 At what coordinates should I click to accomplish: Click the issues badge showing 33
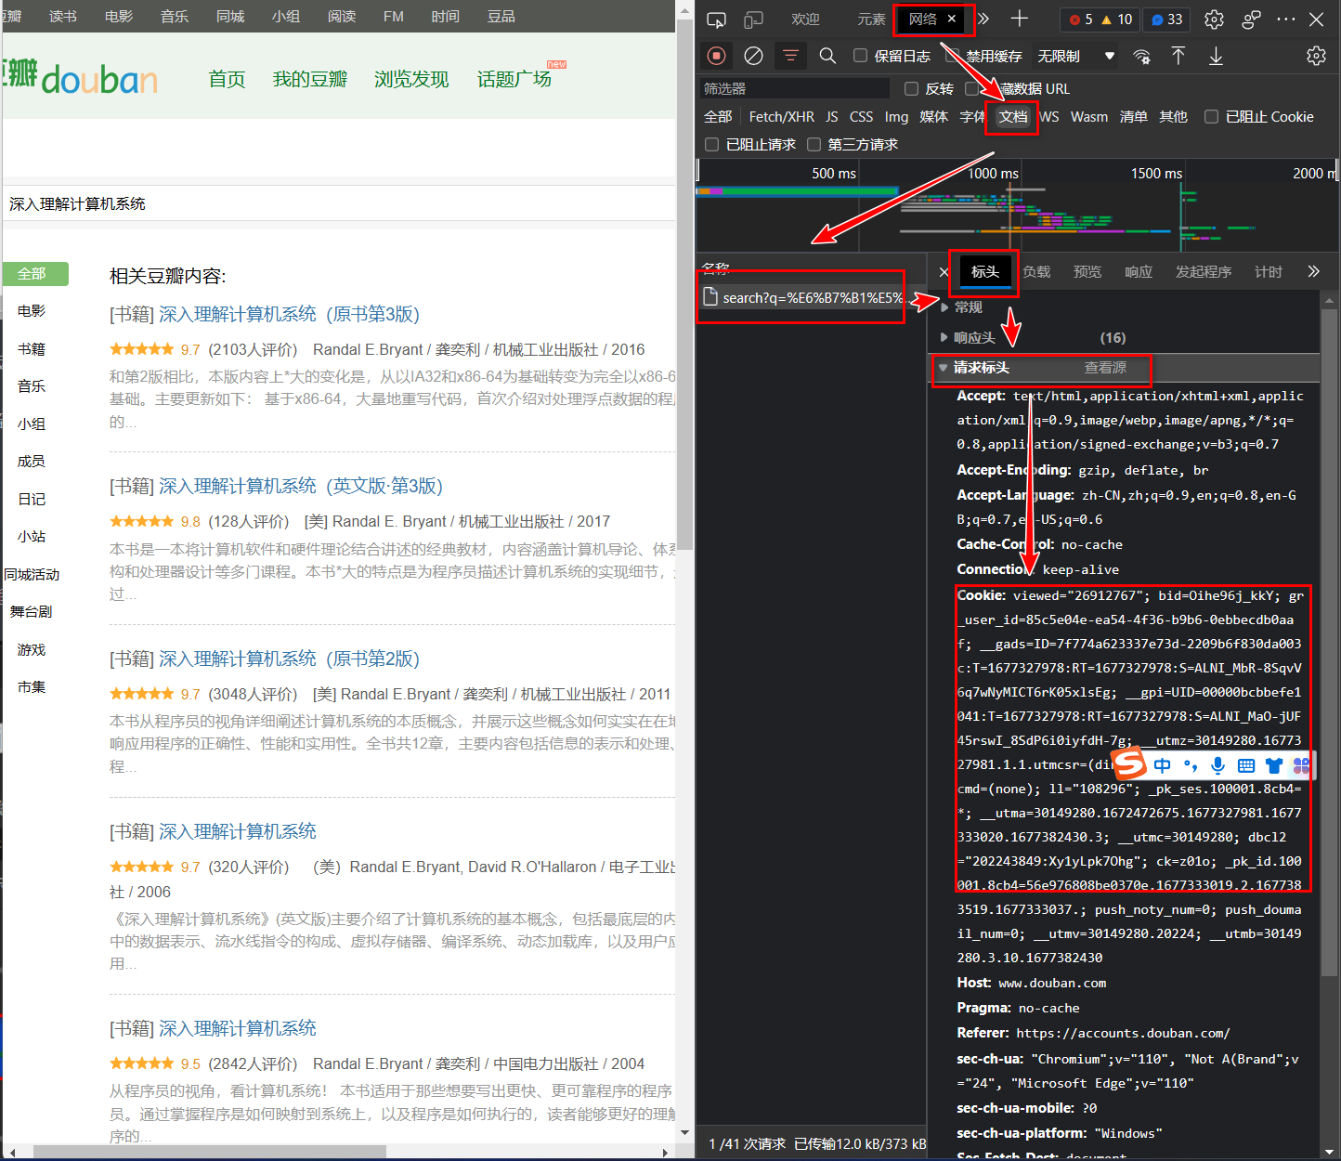tap(1166, 20)
